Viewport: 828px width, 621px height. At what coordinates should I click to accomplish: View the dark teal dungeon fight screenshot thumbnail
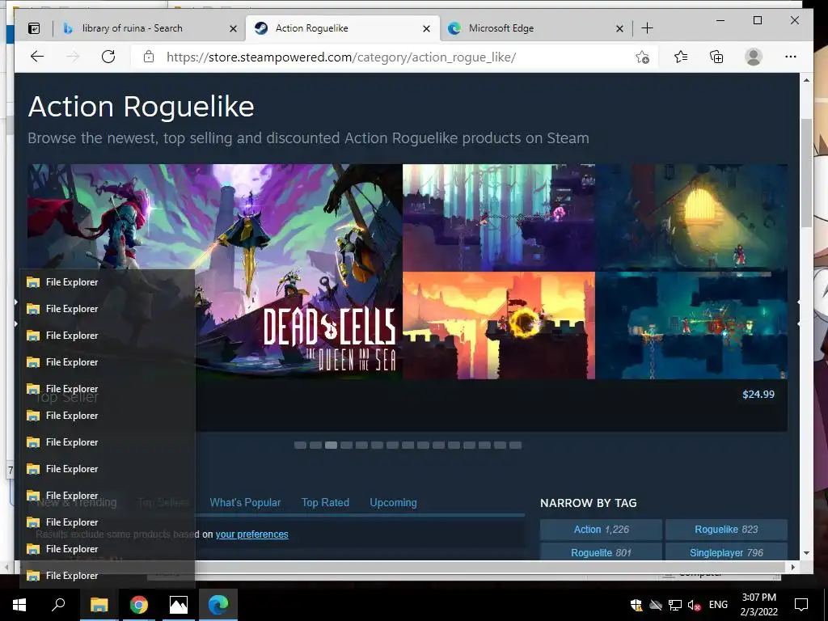tap(692, 325)
